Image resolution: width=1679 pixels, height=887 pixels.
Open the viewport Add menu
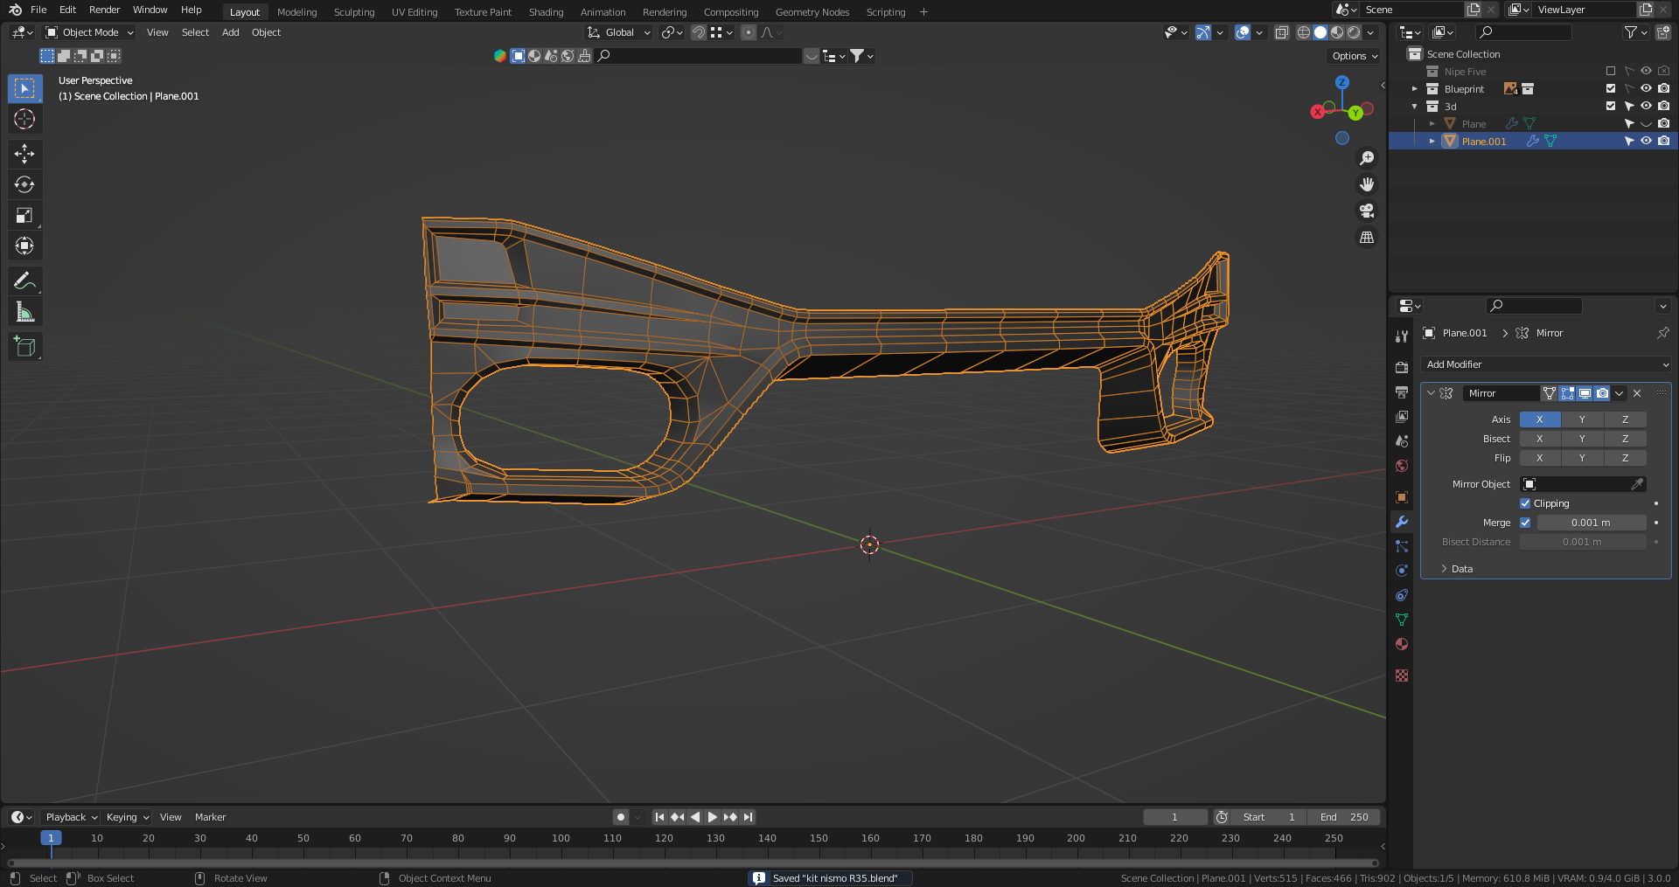coord(231,32)
